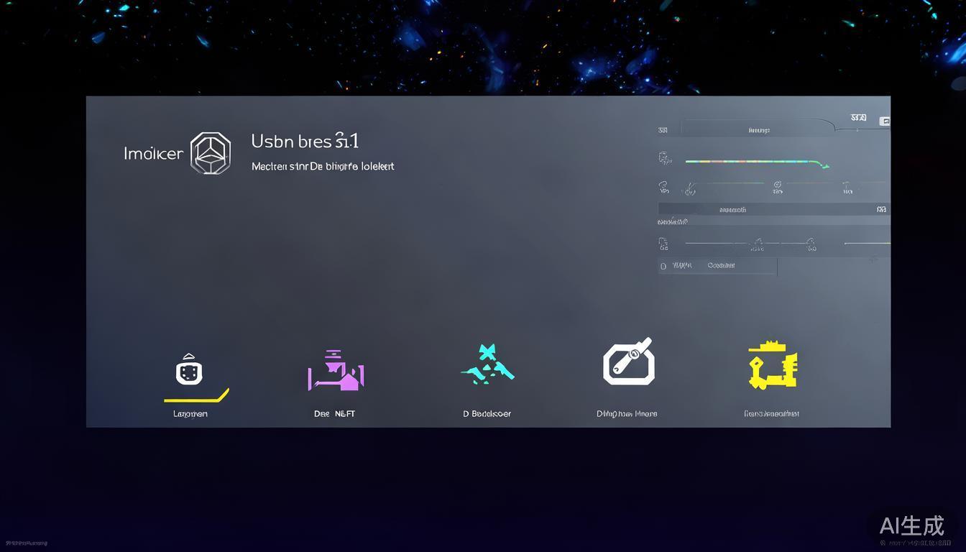
Task: Select the white dice launcher icon
Action: 189,369
